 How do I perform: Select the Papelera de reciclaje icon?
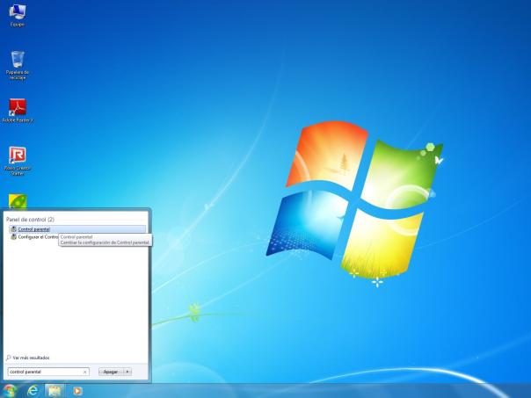[17, 61]
